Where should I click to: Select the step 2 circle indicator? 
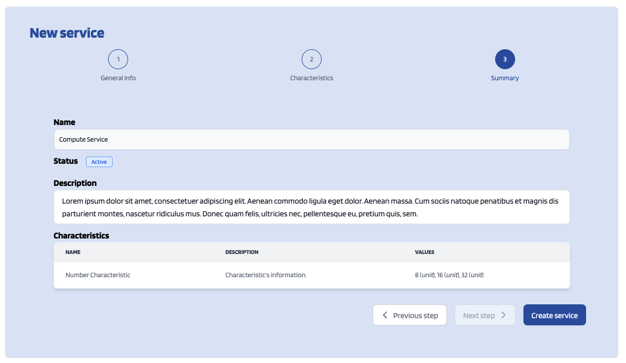click(x=312, y=59)
